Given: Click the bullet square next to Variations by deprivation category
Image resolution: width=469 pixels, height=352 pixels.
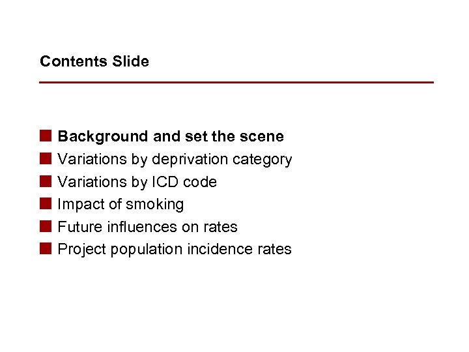Looking at the screenshot, I should [45, 159].
